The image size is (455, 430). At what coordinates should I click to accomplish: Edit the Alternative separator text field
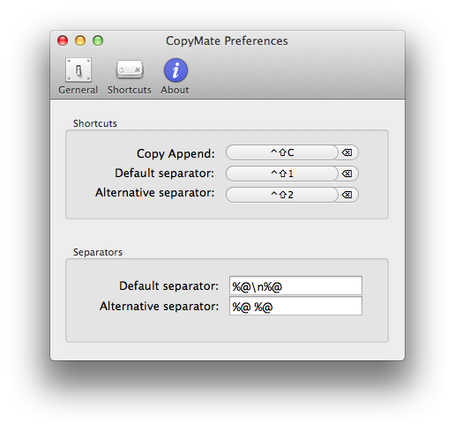point(295,306)
